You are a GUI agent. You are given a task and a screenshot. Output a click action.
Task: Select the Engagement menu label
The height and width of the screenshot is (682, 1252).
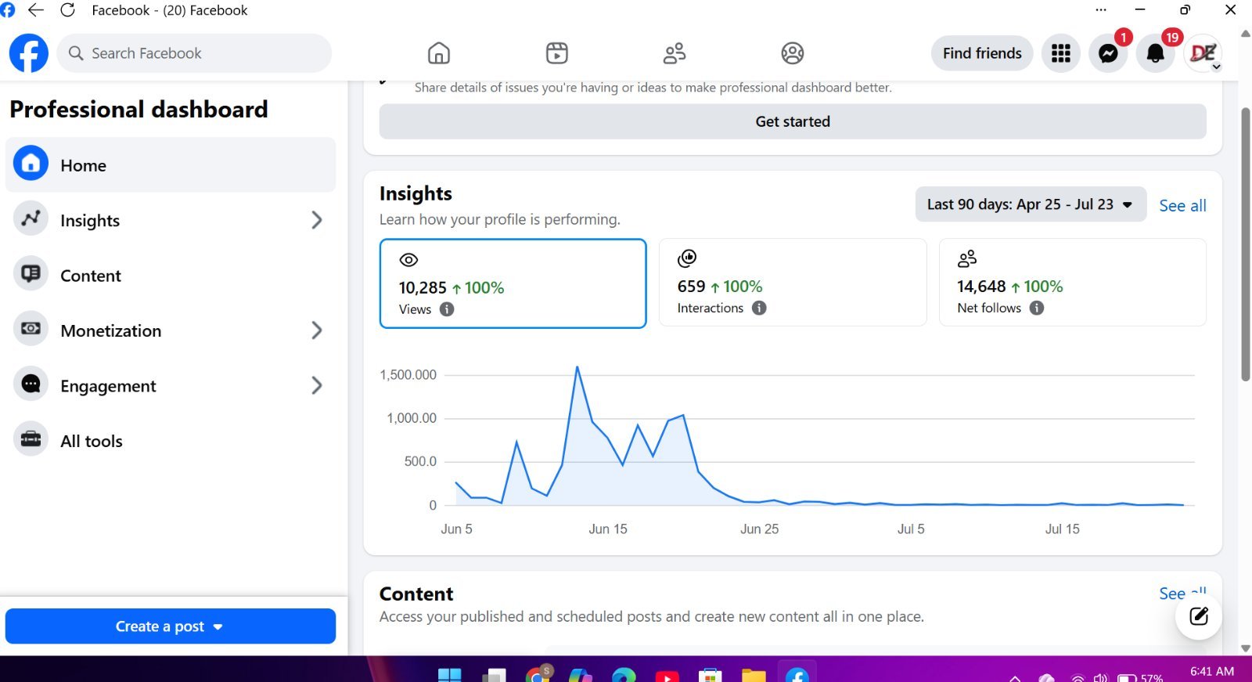pyautogui.click(x=108, y=386)
